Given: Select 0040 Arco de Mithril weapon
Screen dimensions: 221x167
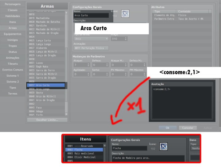Looking at the screenshot, I should point(46,97).
